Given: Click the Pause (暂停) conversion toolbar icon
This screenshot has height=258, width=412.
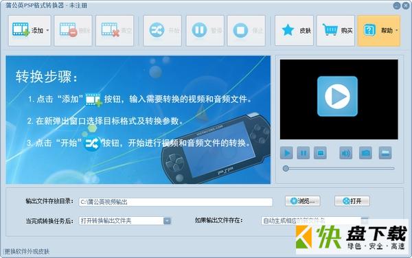Looking at the screenshot, I should [x=205, y=30].
